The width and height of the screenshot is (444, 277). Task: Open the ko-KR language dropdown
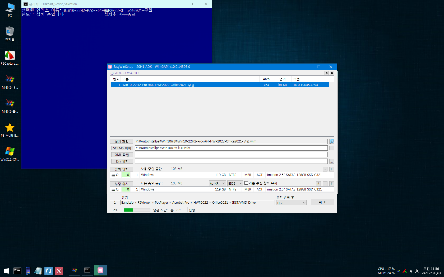click(x=217, y=183)
